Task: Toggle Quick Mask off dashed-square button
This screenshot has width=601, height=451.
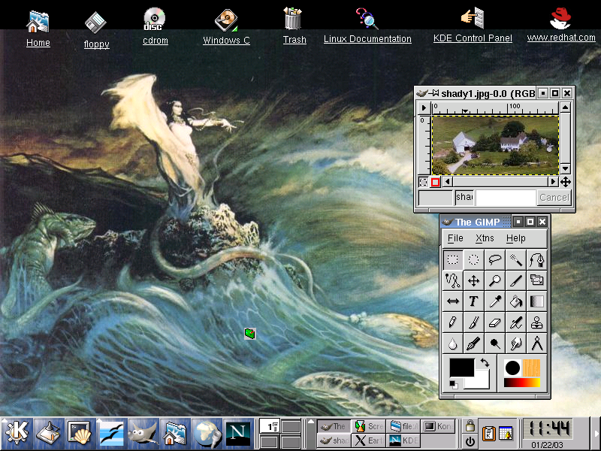Action: pyautogui.click(x=424, y=182)
